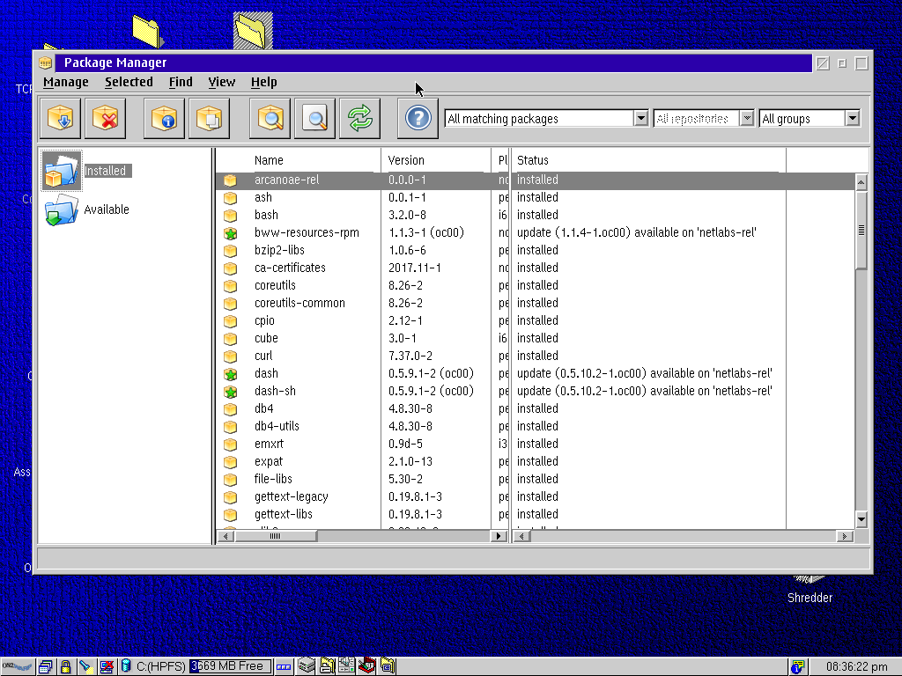The image size is (902, 676).
Task: Click the package files/copy toolbar icon
Action: pyautogui.click(x=209, y=119)
